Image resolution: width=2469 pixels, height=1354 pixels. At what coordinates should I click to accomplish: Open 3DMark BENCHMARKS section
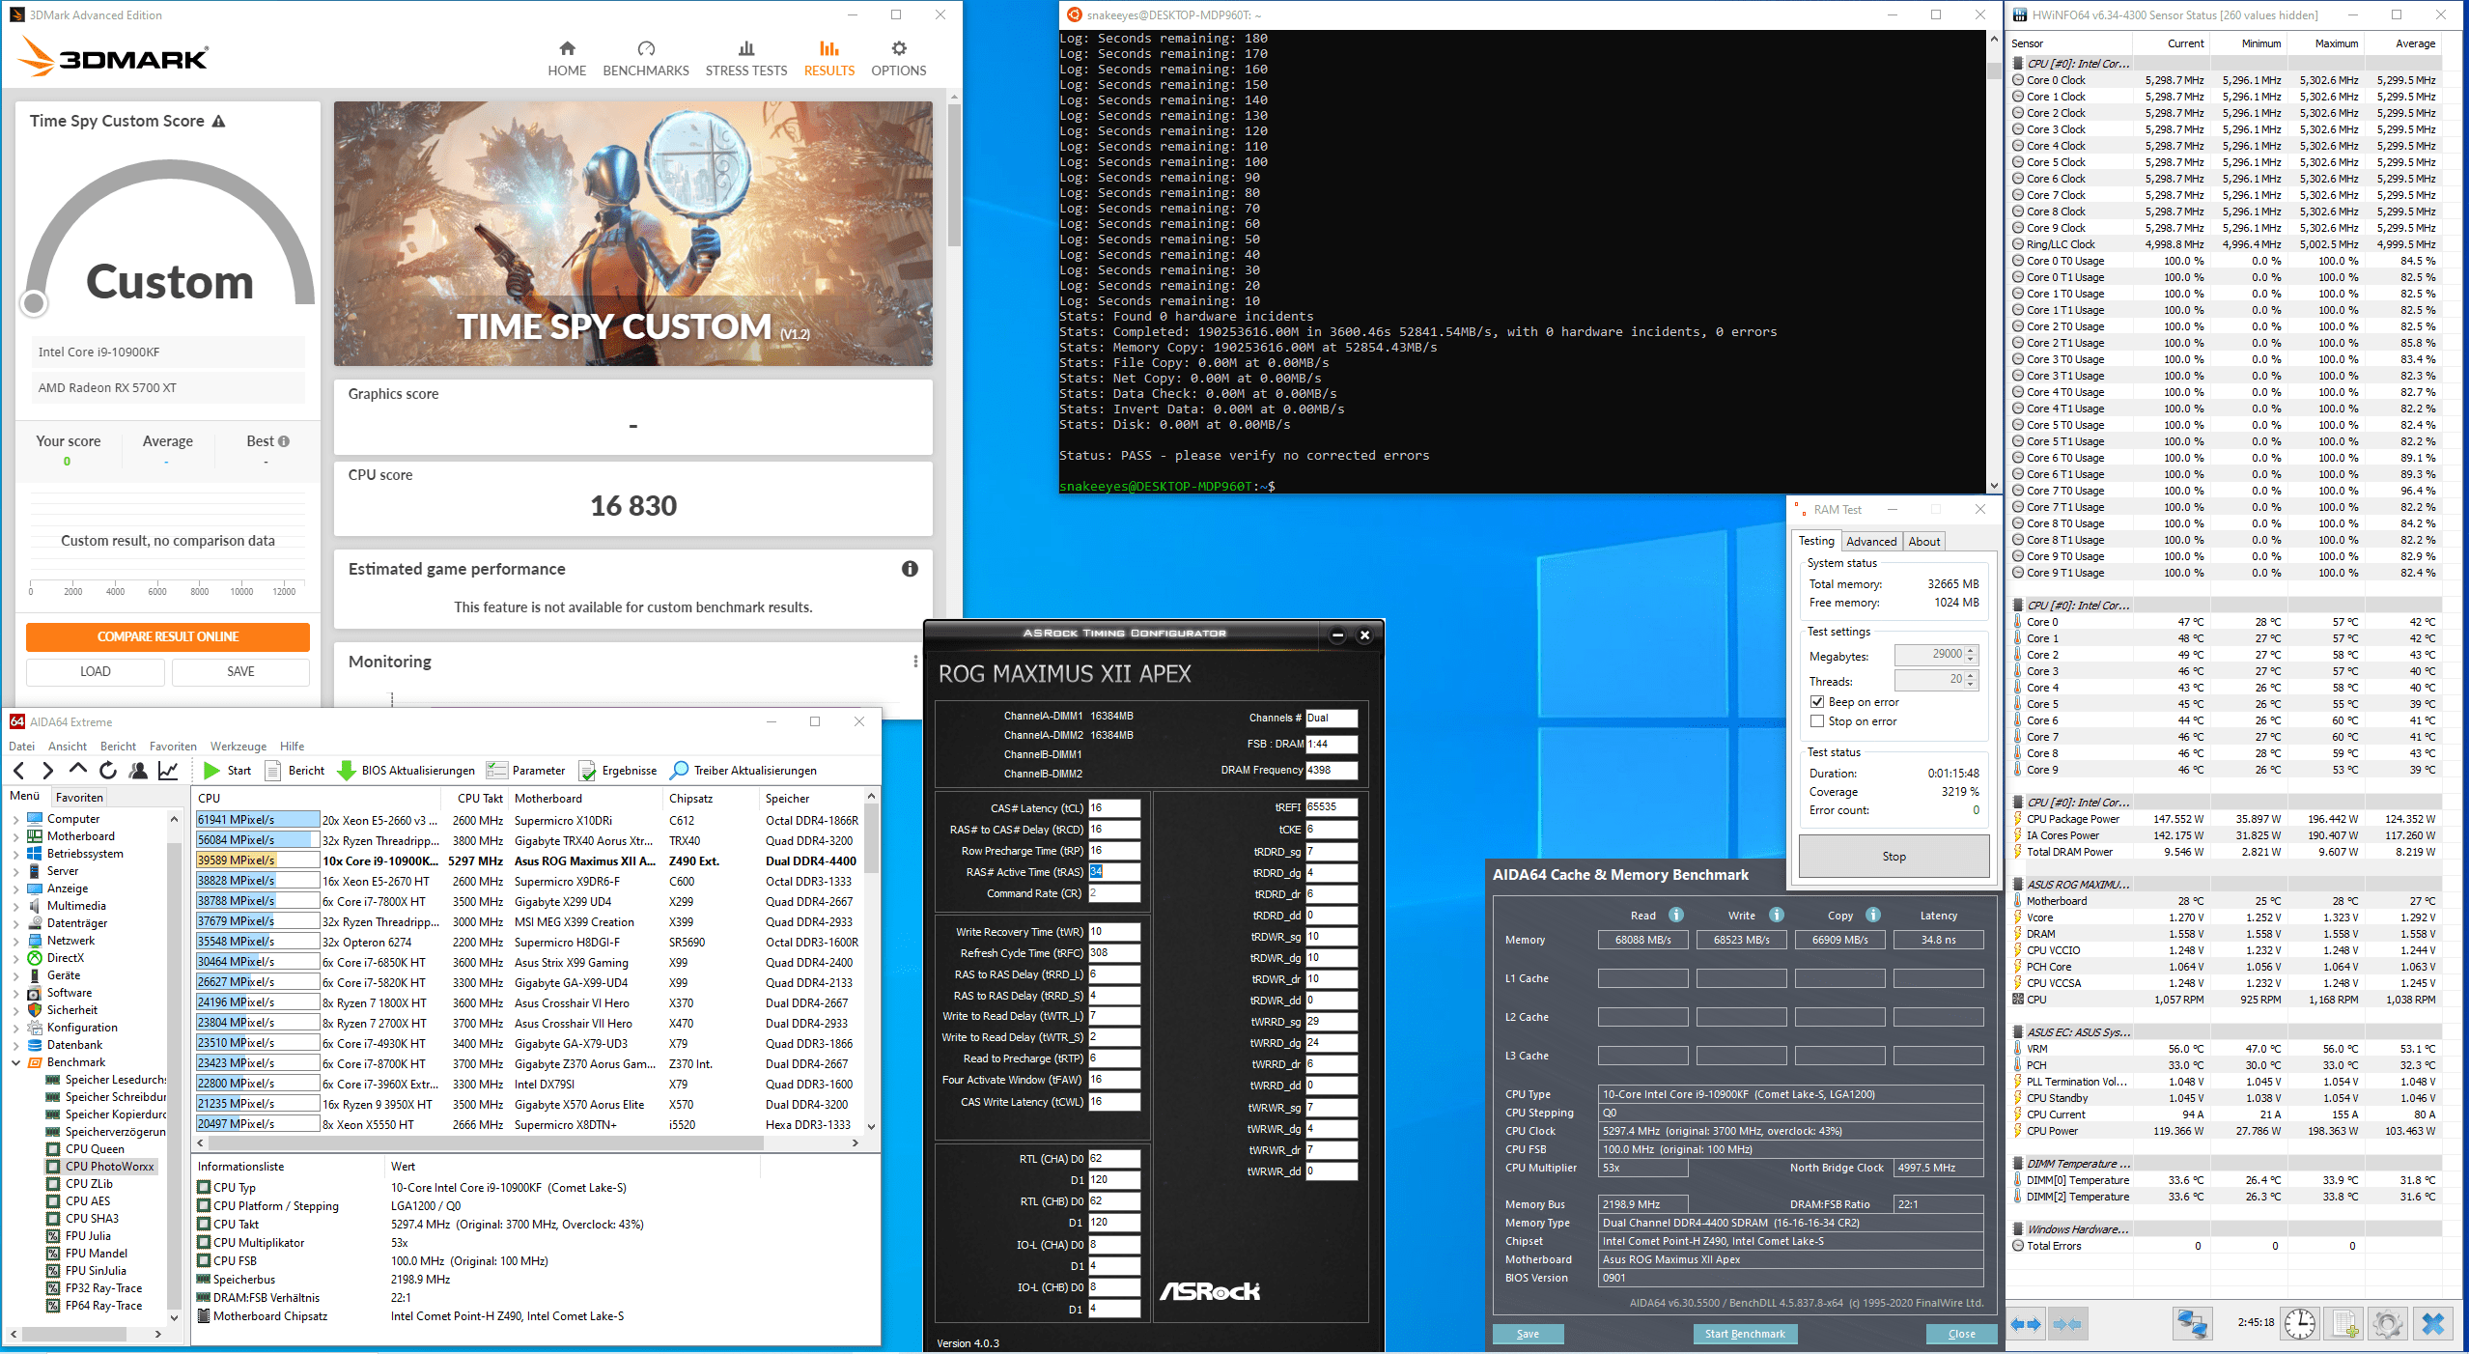pos(646,59)
